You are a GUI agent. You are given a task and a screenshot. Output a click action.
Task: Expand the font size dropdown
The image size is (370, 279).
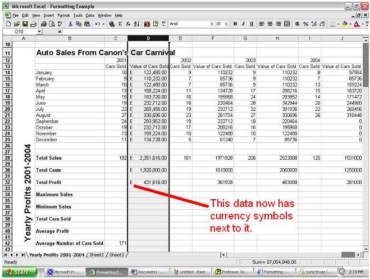(x=226, y=24)
